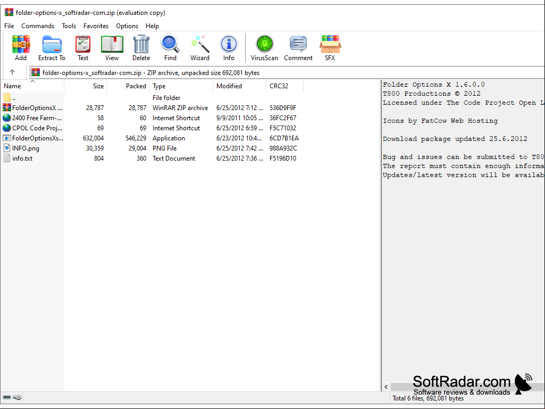The height and width of the screenshot is (409, 545).
Task: Click the 9/9/2011 modified date cell
Action: 239,118
